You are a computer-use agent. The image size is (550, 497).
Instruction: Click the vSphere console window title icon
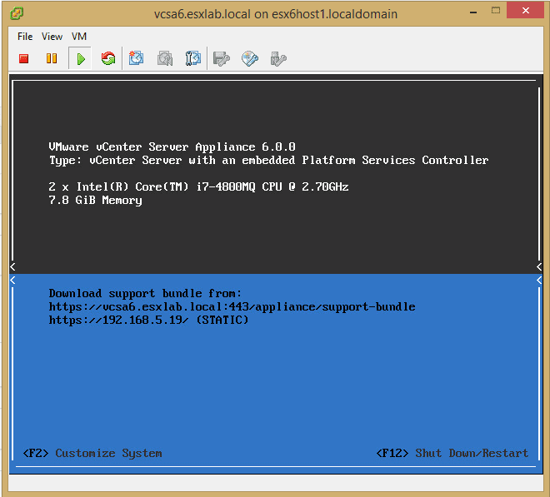click(x=17, y=13)
